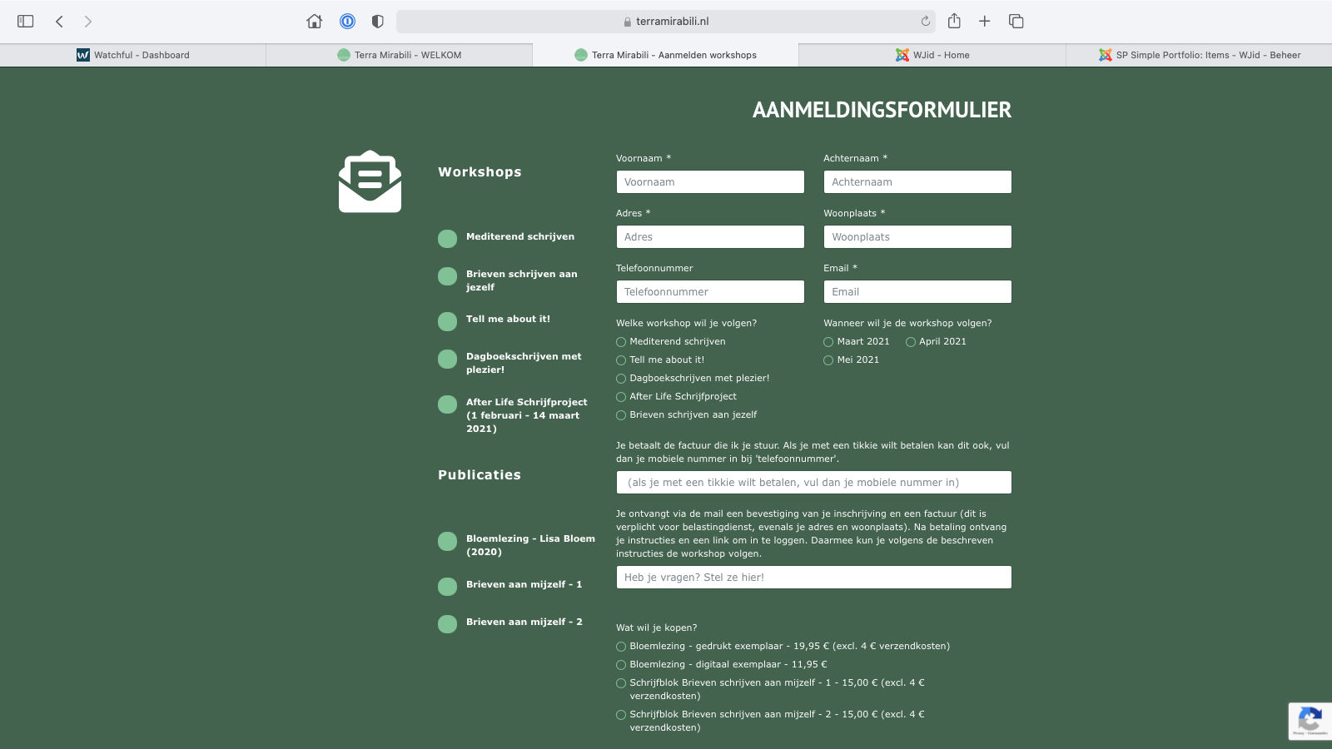Image resolution: width=1332 pixels, height=749 pixels.
Task: Click the Workshops sidebar heading
Action: pyautogui.click(x=480, y=172)
